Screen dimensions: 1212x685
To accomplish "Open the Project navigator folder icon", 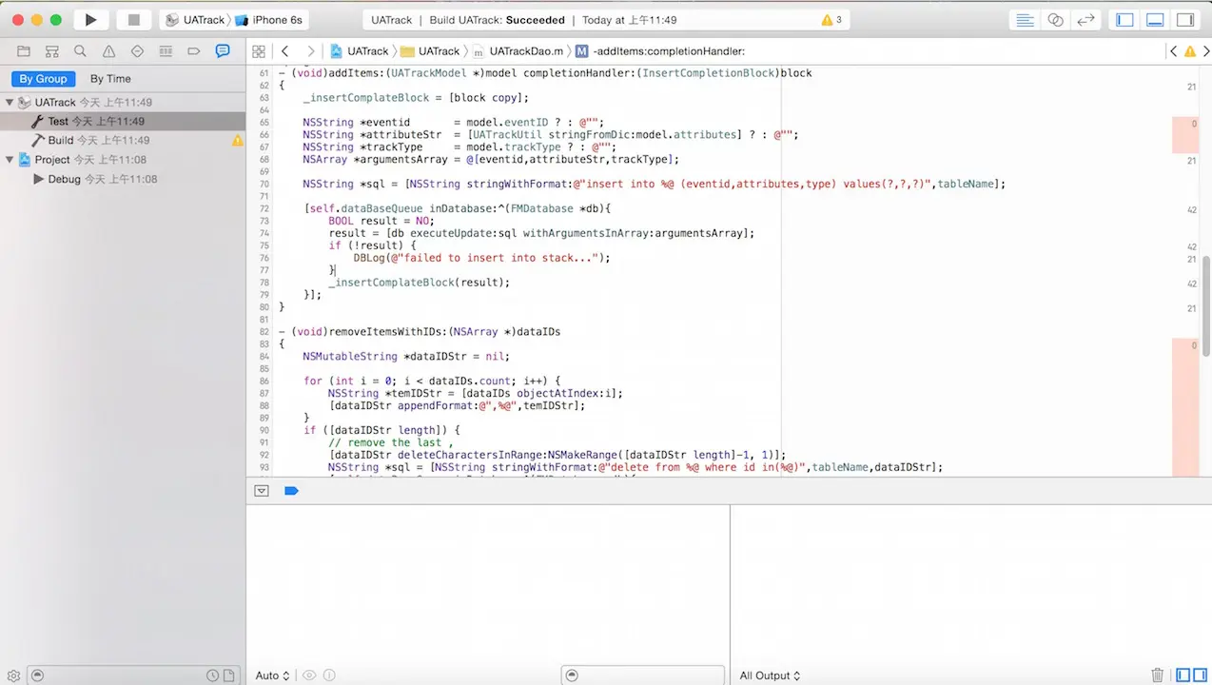I will click(24, 51).
